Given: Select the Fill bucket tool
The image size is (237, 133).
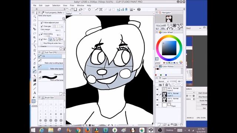Looking at the screenshot, I should coord(34,71).
